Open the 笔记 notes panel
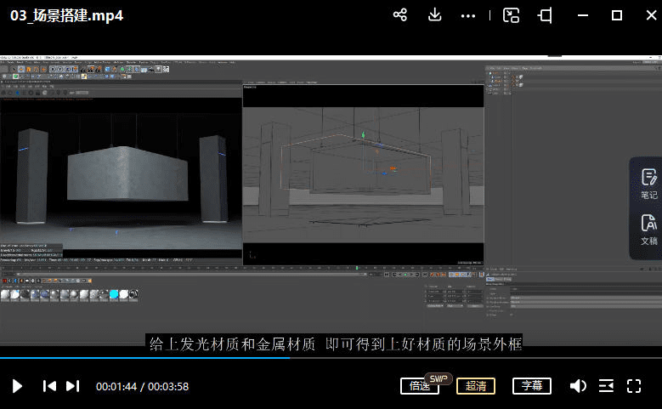Image resolution: width=662 pixels, height=409 pixels. pyautogui.click(x=649, y=184)
